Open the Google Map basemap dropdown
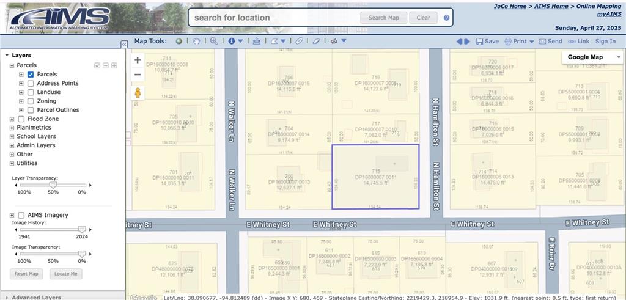The width and height of the screenshot is (626, 300). (592, 57)
